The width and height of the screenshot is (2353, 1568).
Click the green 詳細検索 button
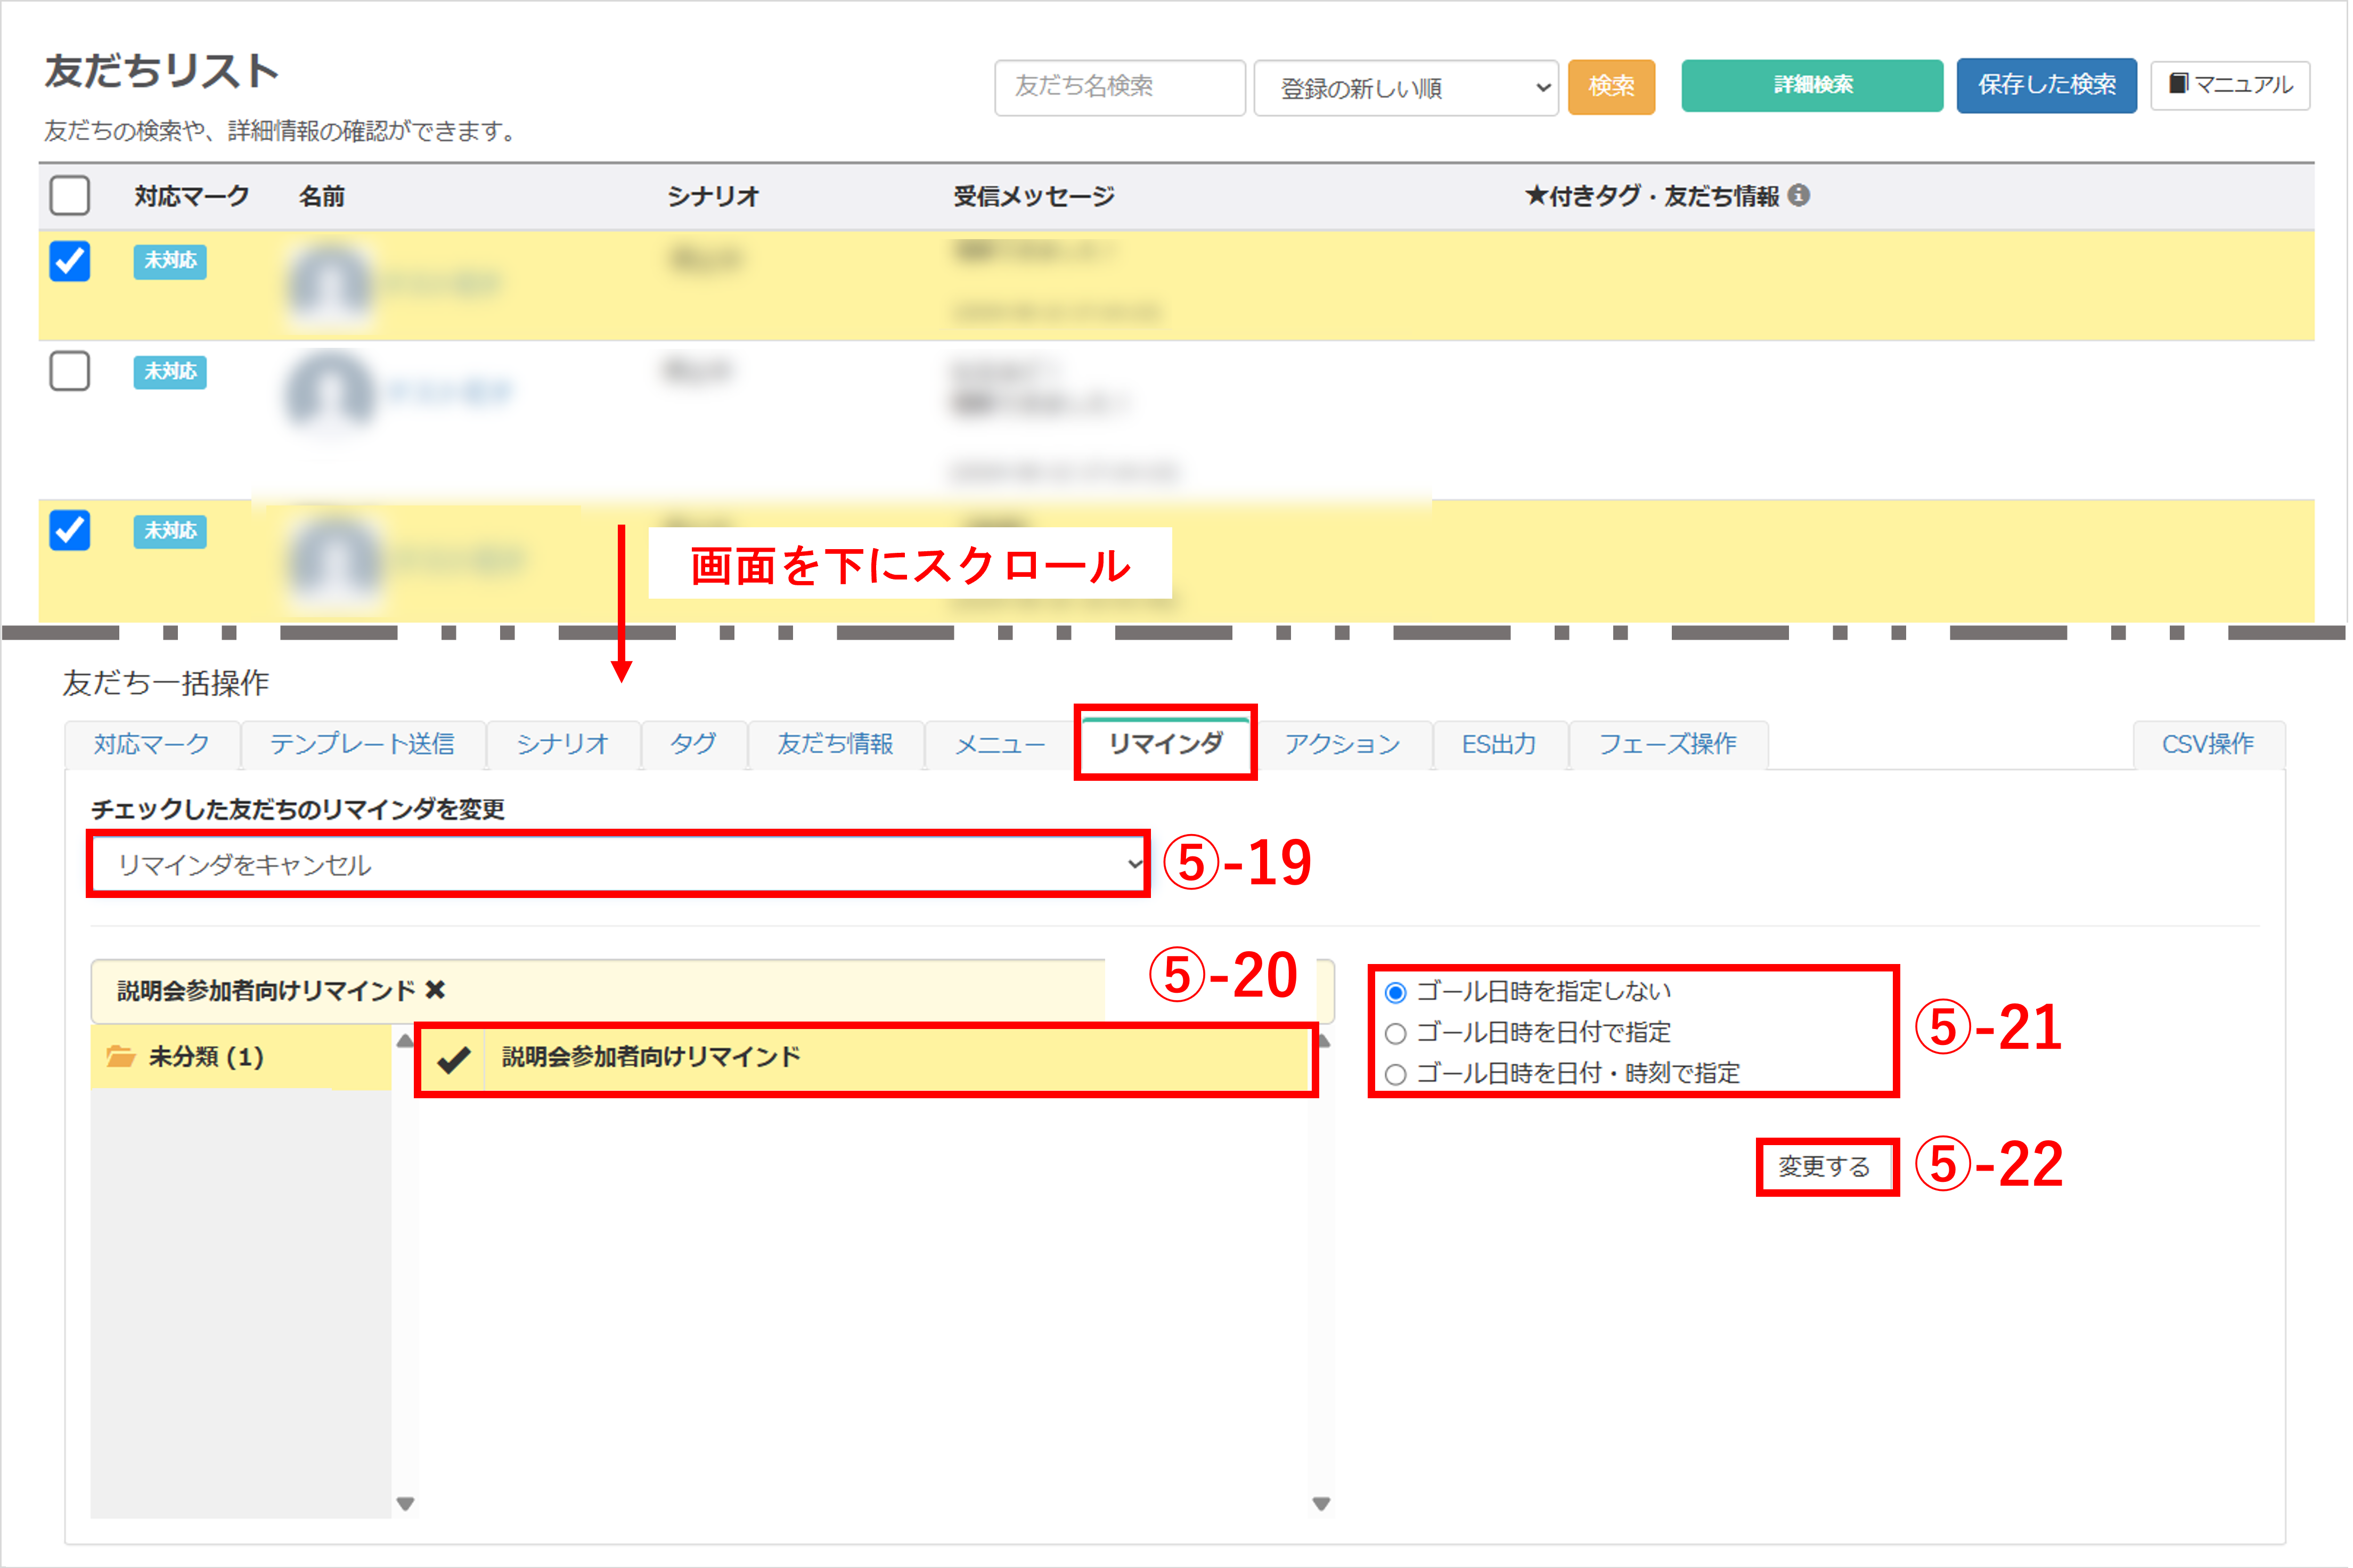(x=1811, y=85)
